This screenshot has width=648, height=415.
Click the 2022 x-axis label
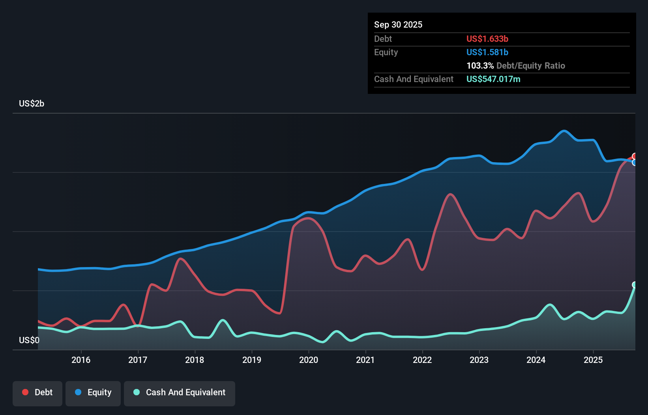(422, 360)
